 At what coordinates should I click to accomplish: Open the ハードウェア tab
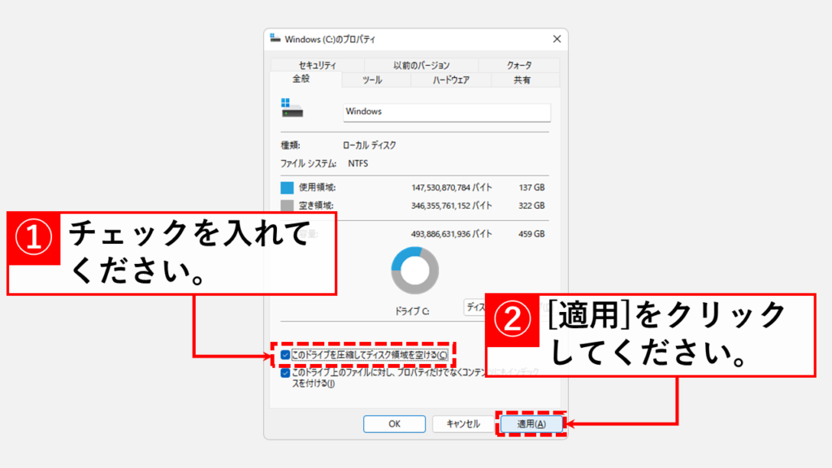450,80
